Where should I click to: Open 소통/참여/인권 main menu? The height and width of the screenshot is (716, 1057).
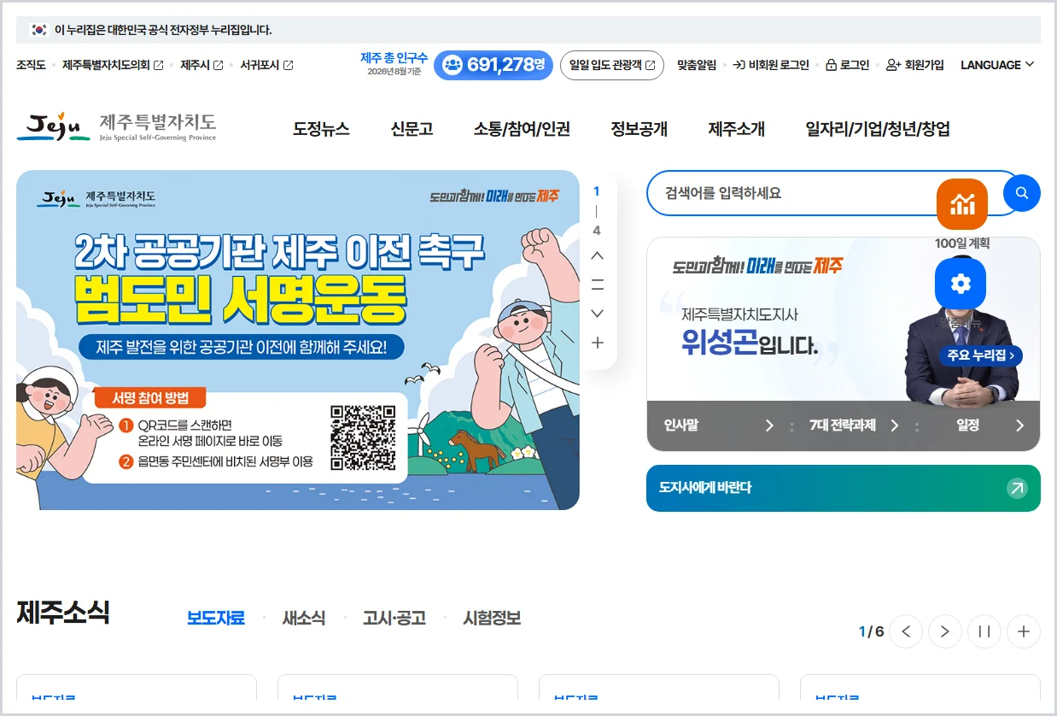(522, 129)
